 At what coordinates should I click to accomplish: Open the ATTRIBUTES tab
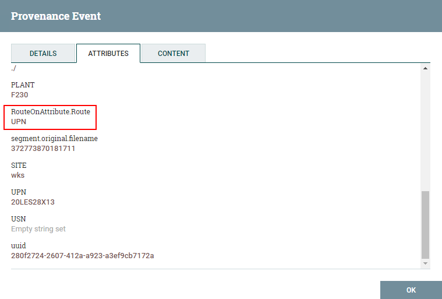108,53
